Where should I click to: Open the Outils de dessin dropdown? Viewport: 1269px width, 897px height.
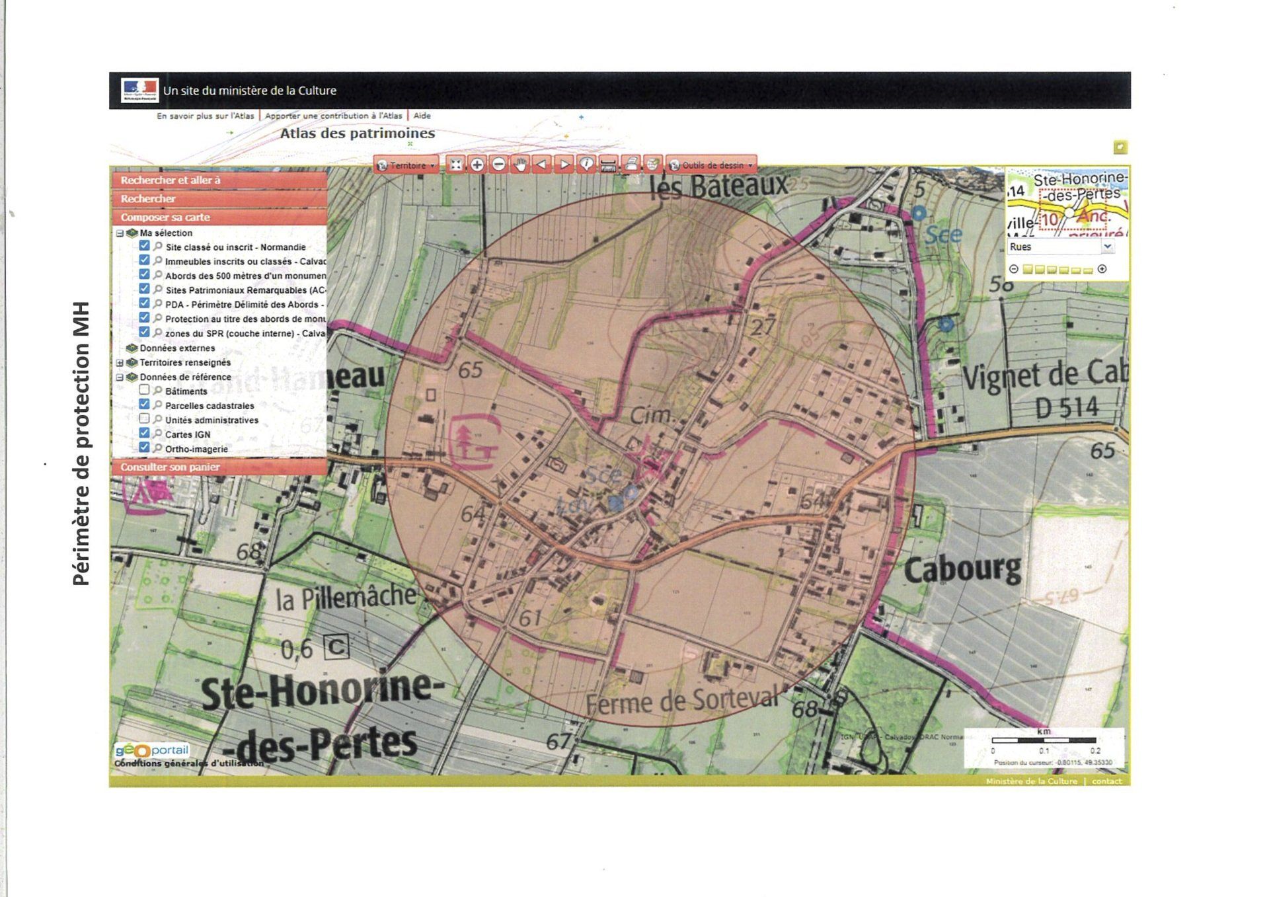[711, 165]
